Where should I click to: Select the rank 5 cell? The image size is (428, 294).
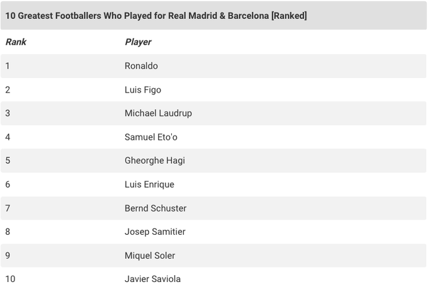(x=8, y=161)
